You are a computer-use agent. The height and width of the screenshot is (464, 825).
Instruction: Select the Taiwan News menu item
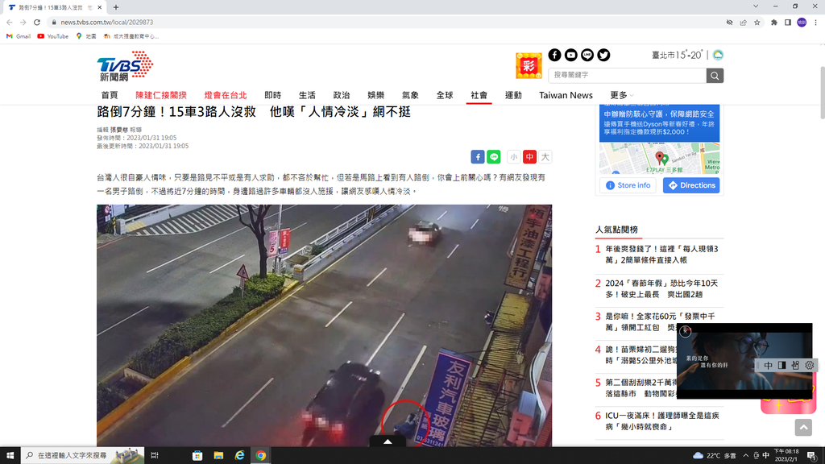(x=566, y=95)
